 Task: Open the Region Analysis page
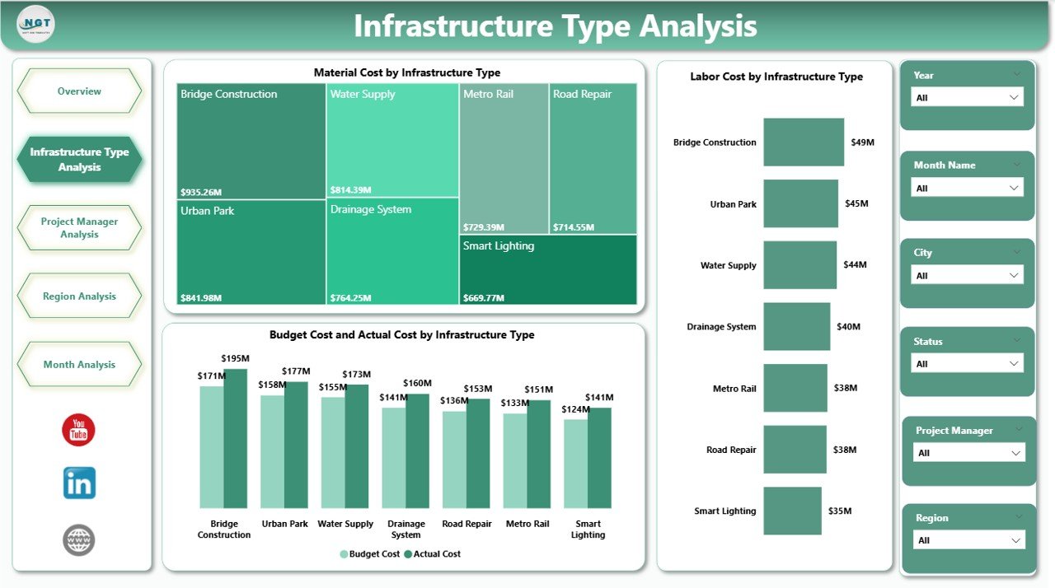coord(79,296)
